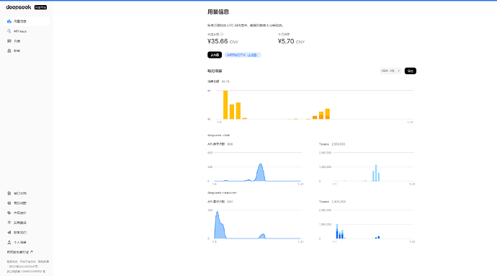Click the black 导出 export button

(410, 71)
